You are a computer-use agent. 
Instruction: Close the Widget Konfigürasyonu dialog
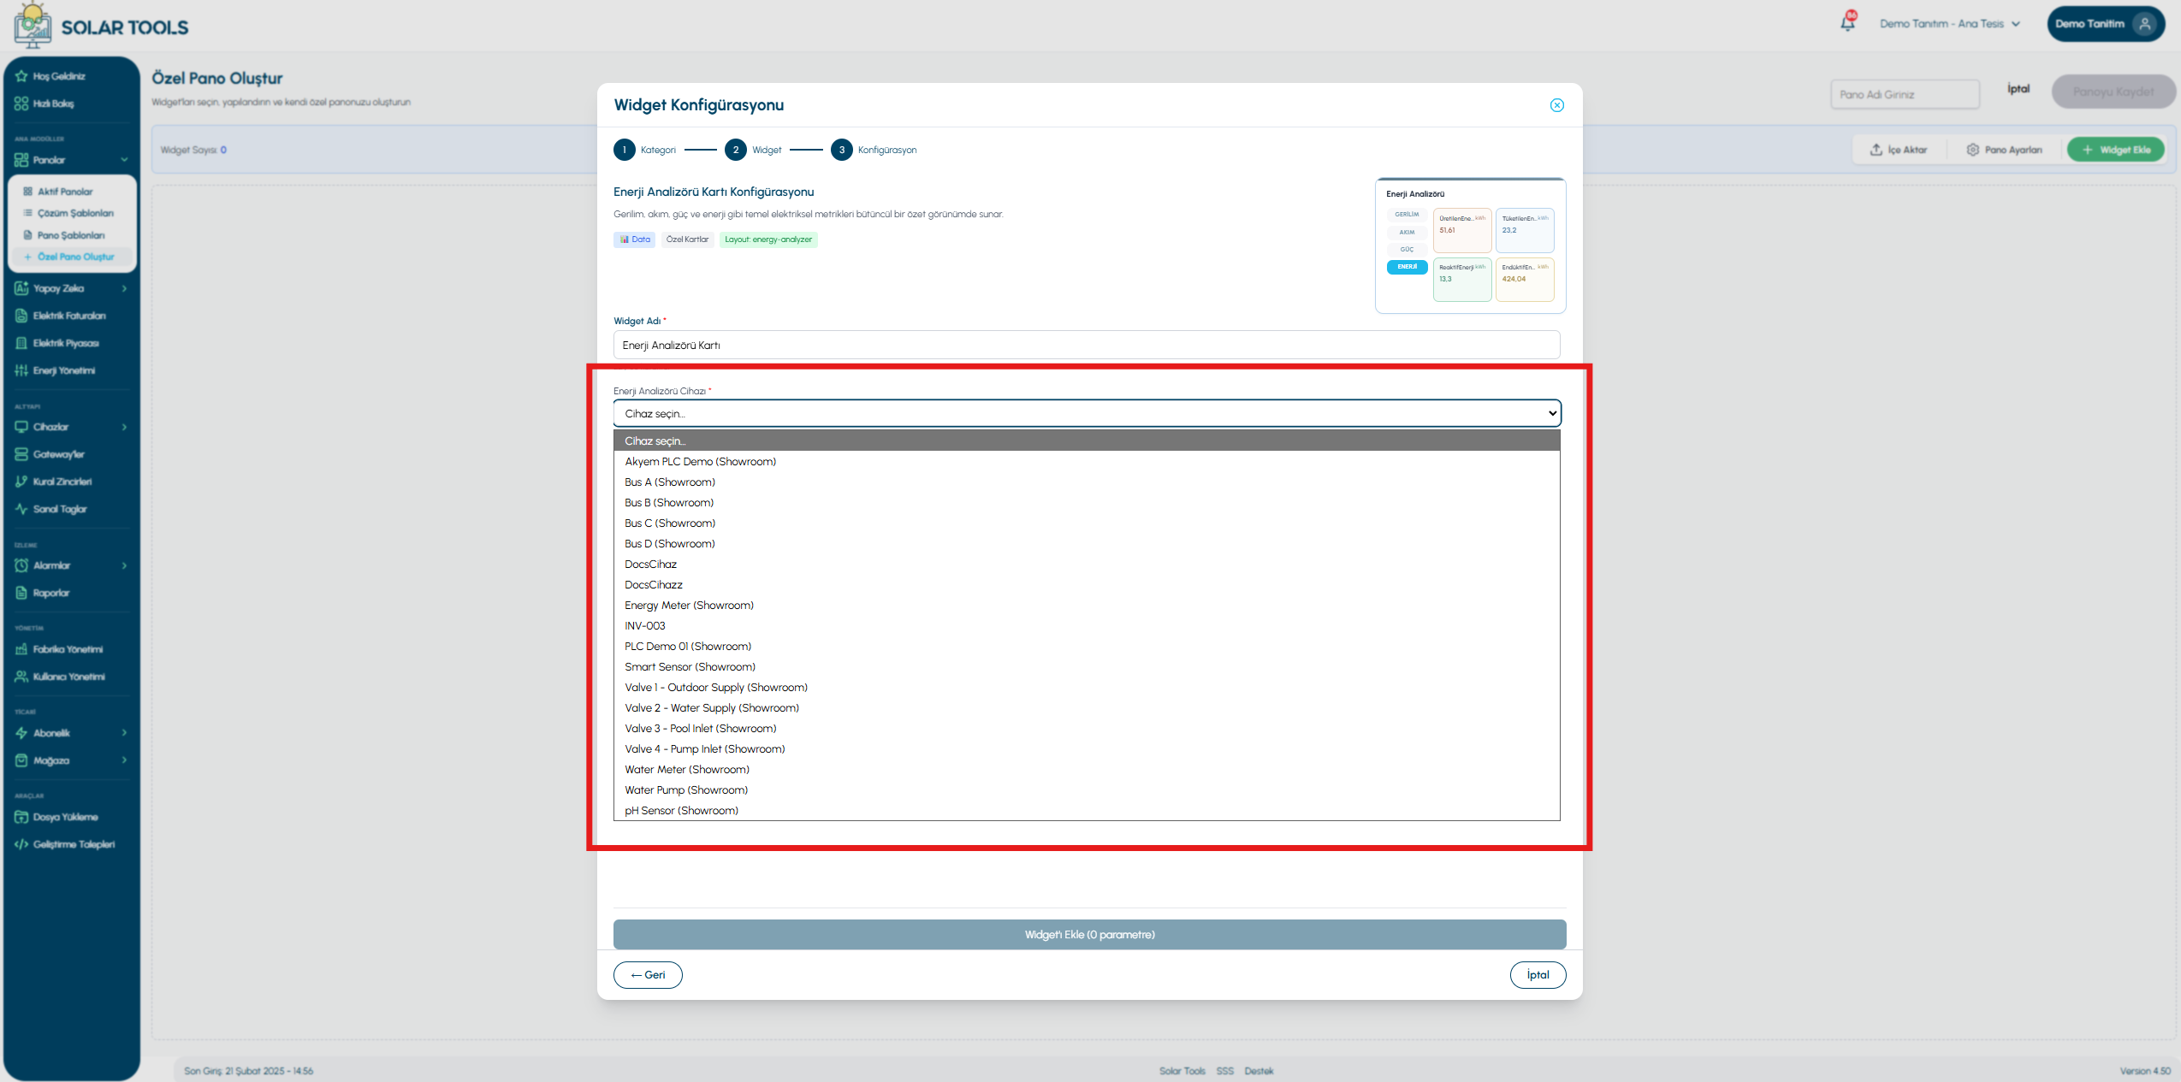[x=1556, y=105]
